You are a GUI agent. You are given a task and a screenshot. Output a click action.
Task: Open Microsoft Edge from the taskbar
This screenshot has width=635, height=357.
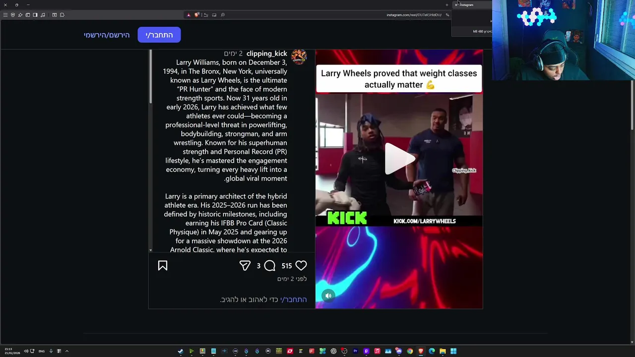(432, 351)
